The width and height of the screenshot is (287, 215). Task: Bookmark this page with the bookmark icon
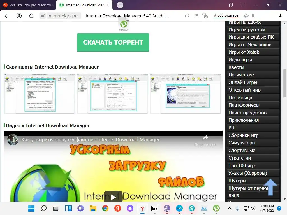pyautogui.click(x=253, y=16)
